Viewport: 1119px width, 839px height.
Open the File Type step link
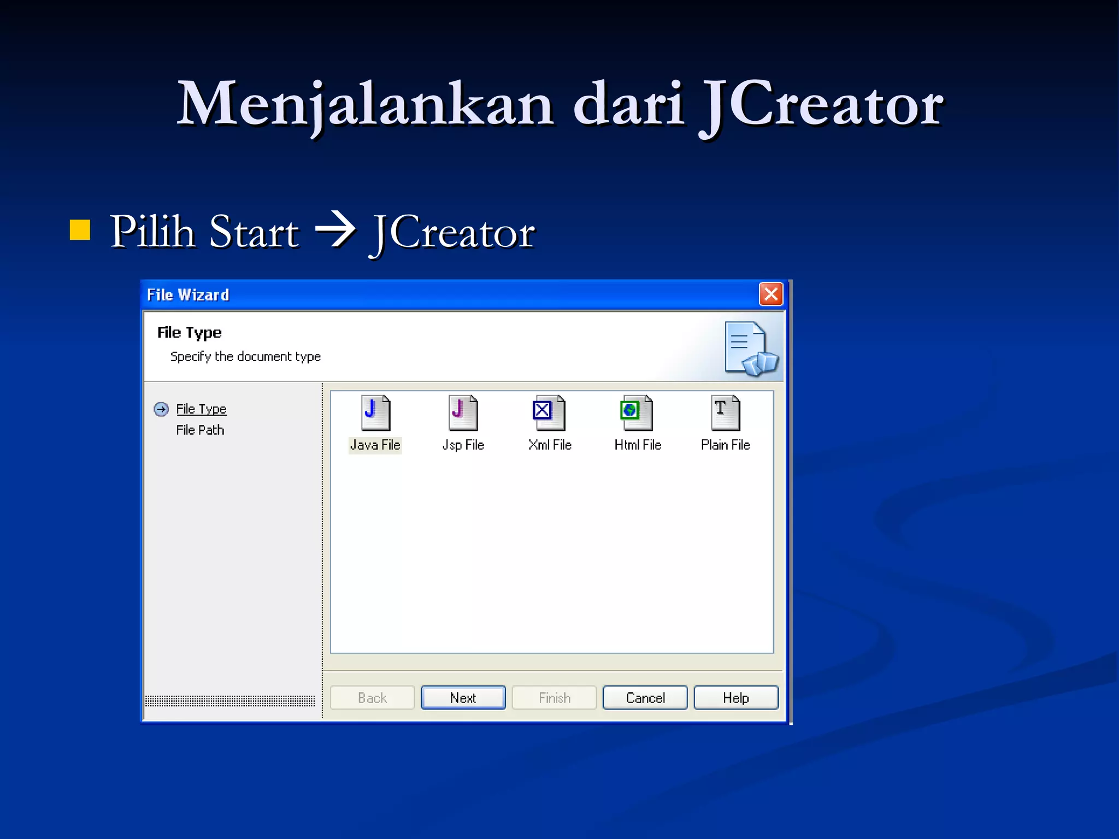[x=201, y=409]
